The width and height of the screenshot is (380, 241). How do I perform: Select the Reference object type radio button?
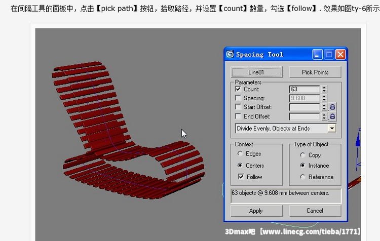pyautogui.click(x=302, y=177)
